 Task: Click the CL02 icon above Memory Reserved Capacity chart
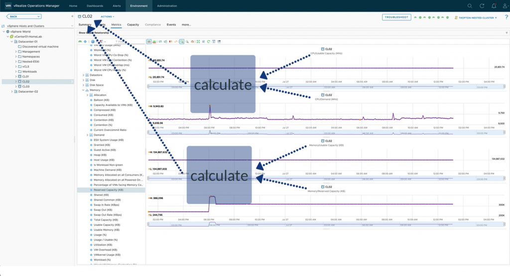click(x=323, y=187)
